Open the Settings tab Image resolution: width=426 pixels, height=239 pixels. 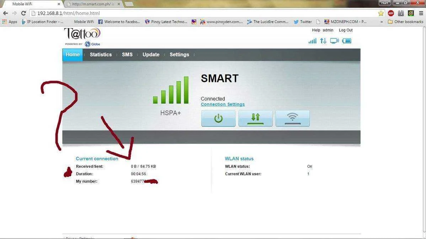pyautogui.click(x=179, y=55)
